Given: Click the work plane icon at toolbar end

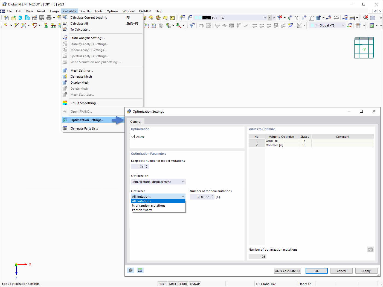Looking at the screenshot, I should point(372,25).
